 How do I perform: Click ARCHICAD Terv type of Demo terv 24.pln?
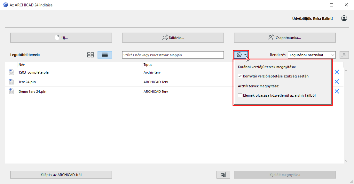coord(156,92)
